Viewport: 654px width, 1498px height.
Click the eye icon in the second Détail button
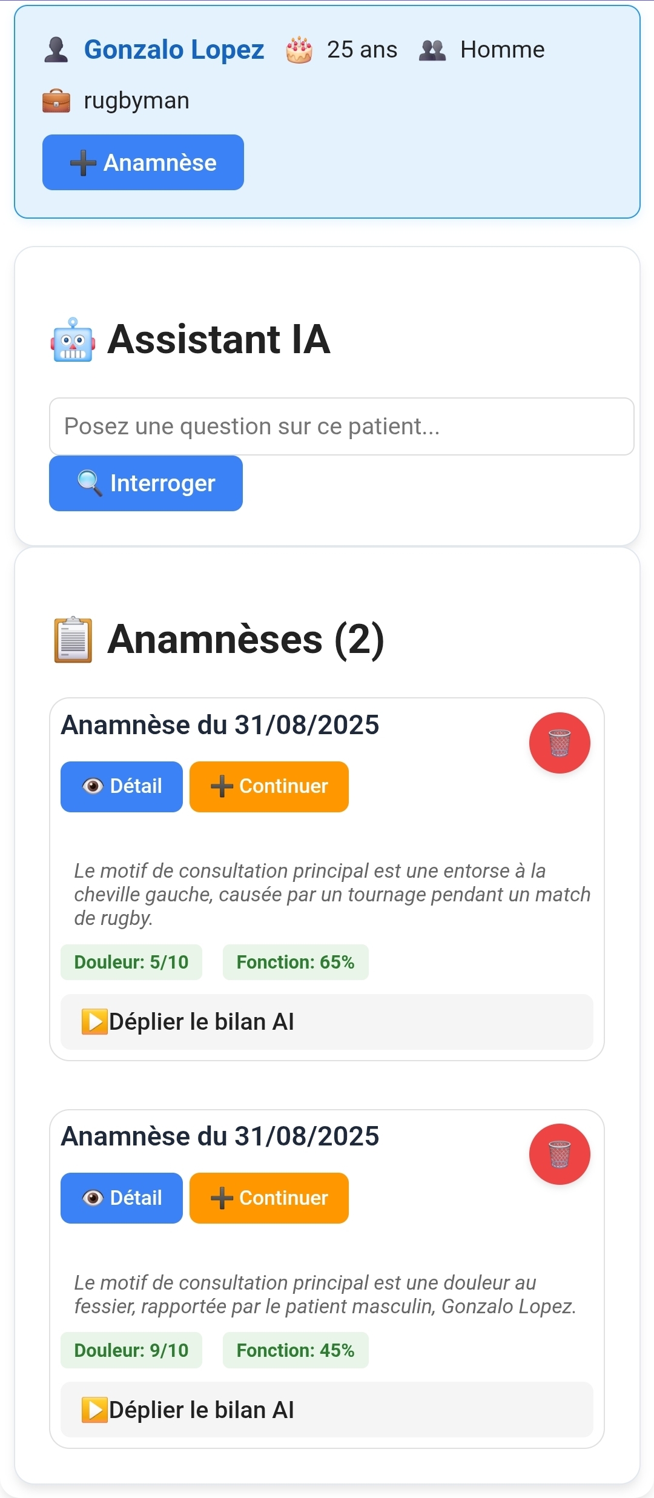point(92,1198)
